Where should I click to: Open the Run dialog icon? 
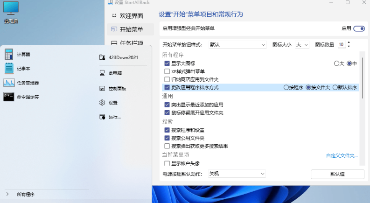tap(102, 117)
